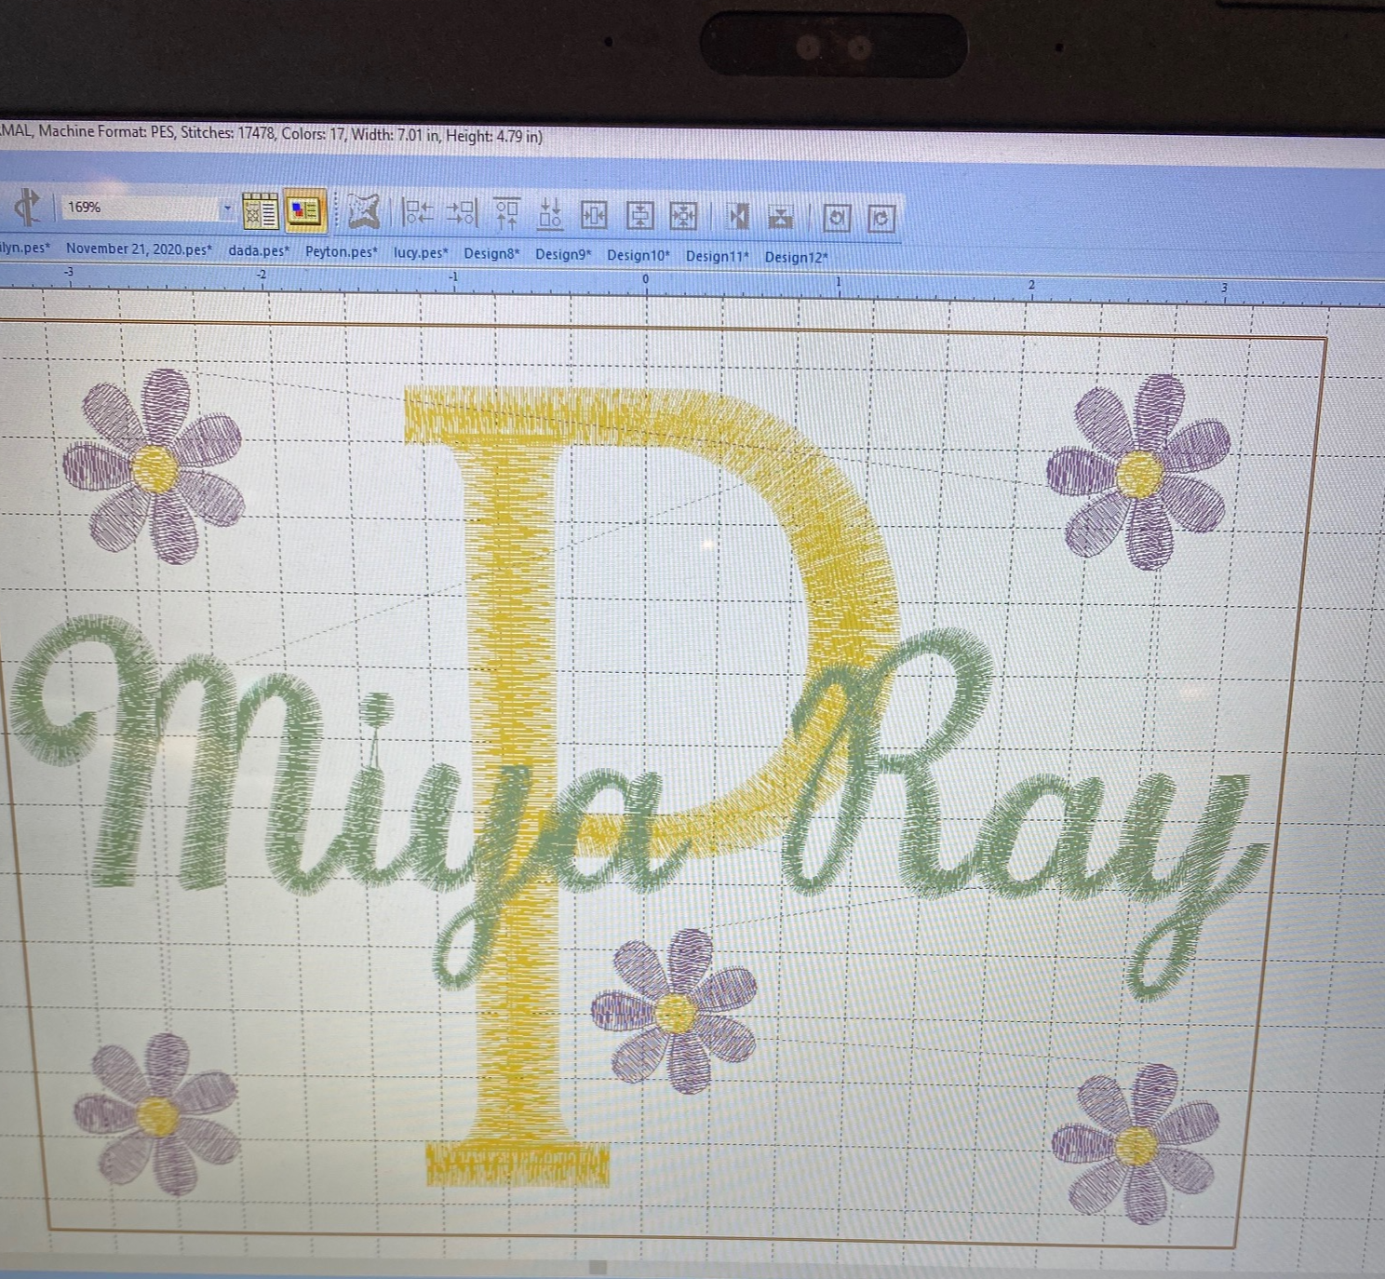Screen dimensions: 1385x1279
Task: Switch to the Peyton.pes tab
Action: click(342, 251)
